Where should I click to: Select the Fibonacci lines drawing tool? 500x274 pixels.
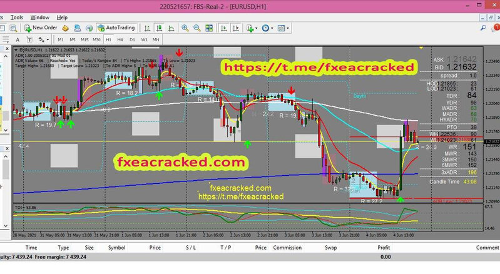tap(6, 39)
